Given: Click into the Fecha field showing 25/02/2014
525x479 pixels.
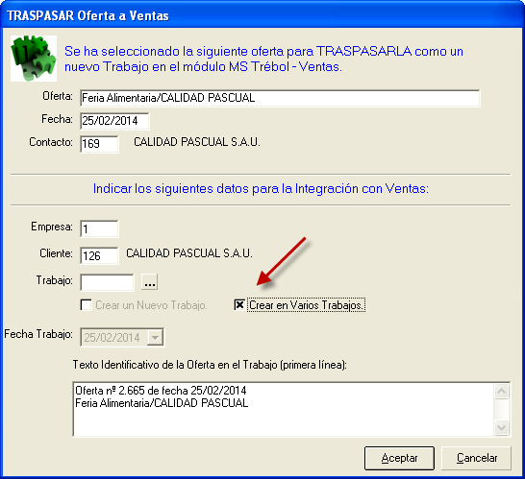Looking at the screenshot, I should click(114, 121).
